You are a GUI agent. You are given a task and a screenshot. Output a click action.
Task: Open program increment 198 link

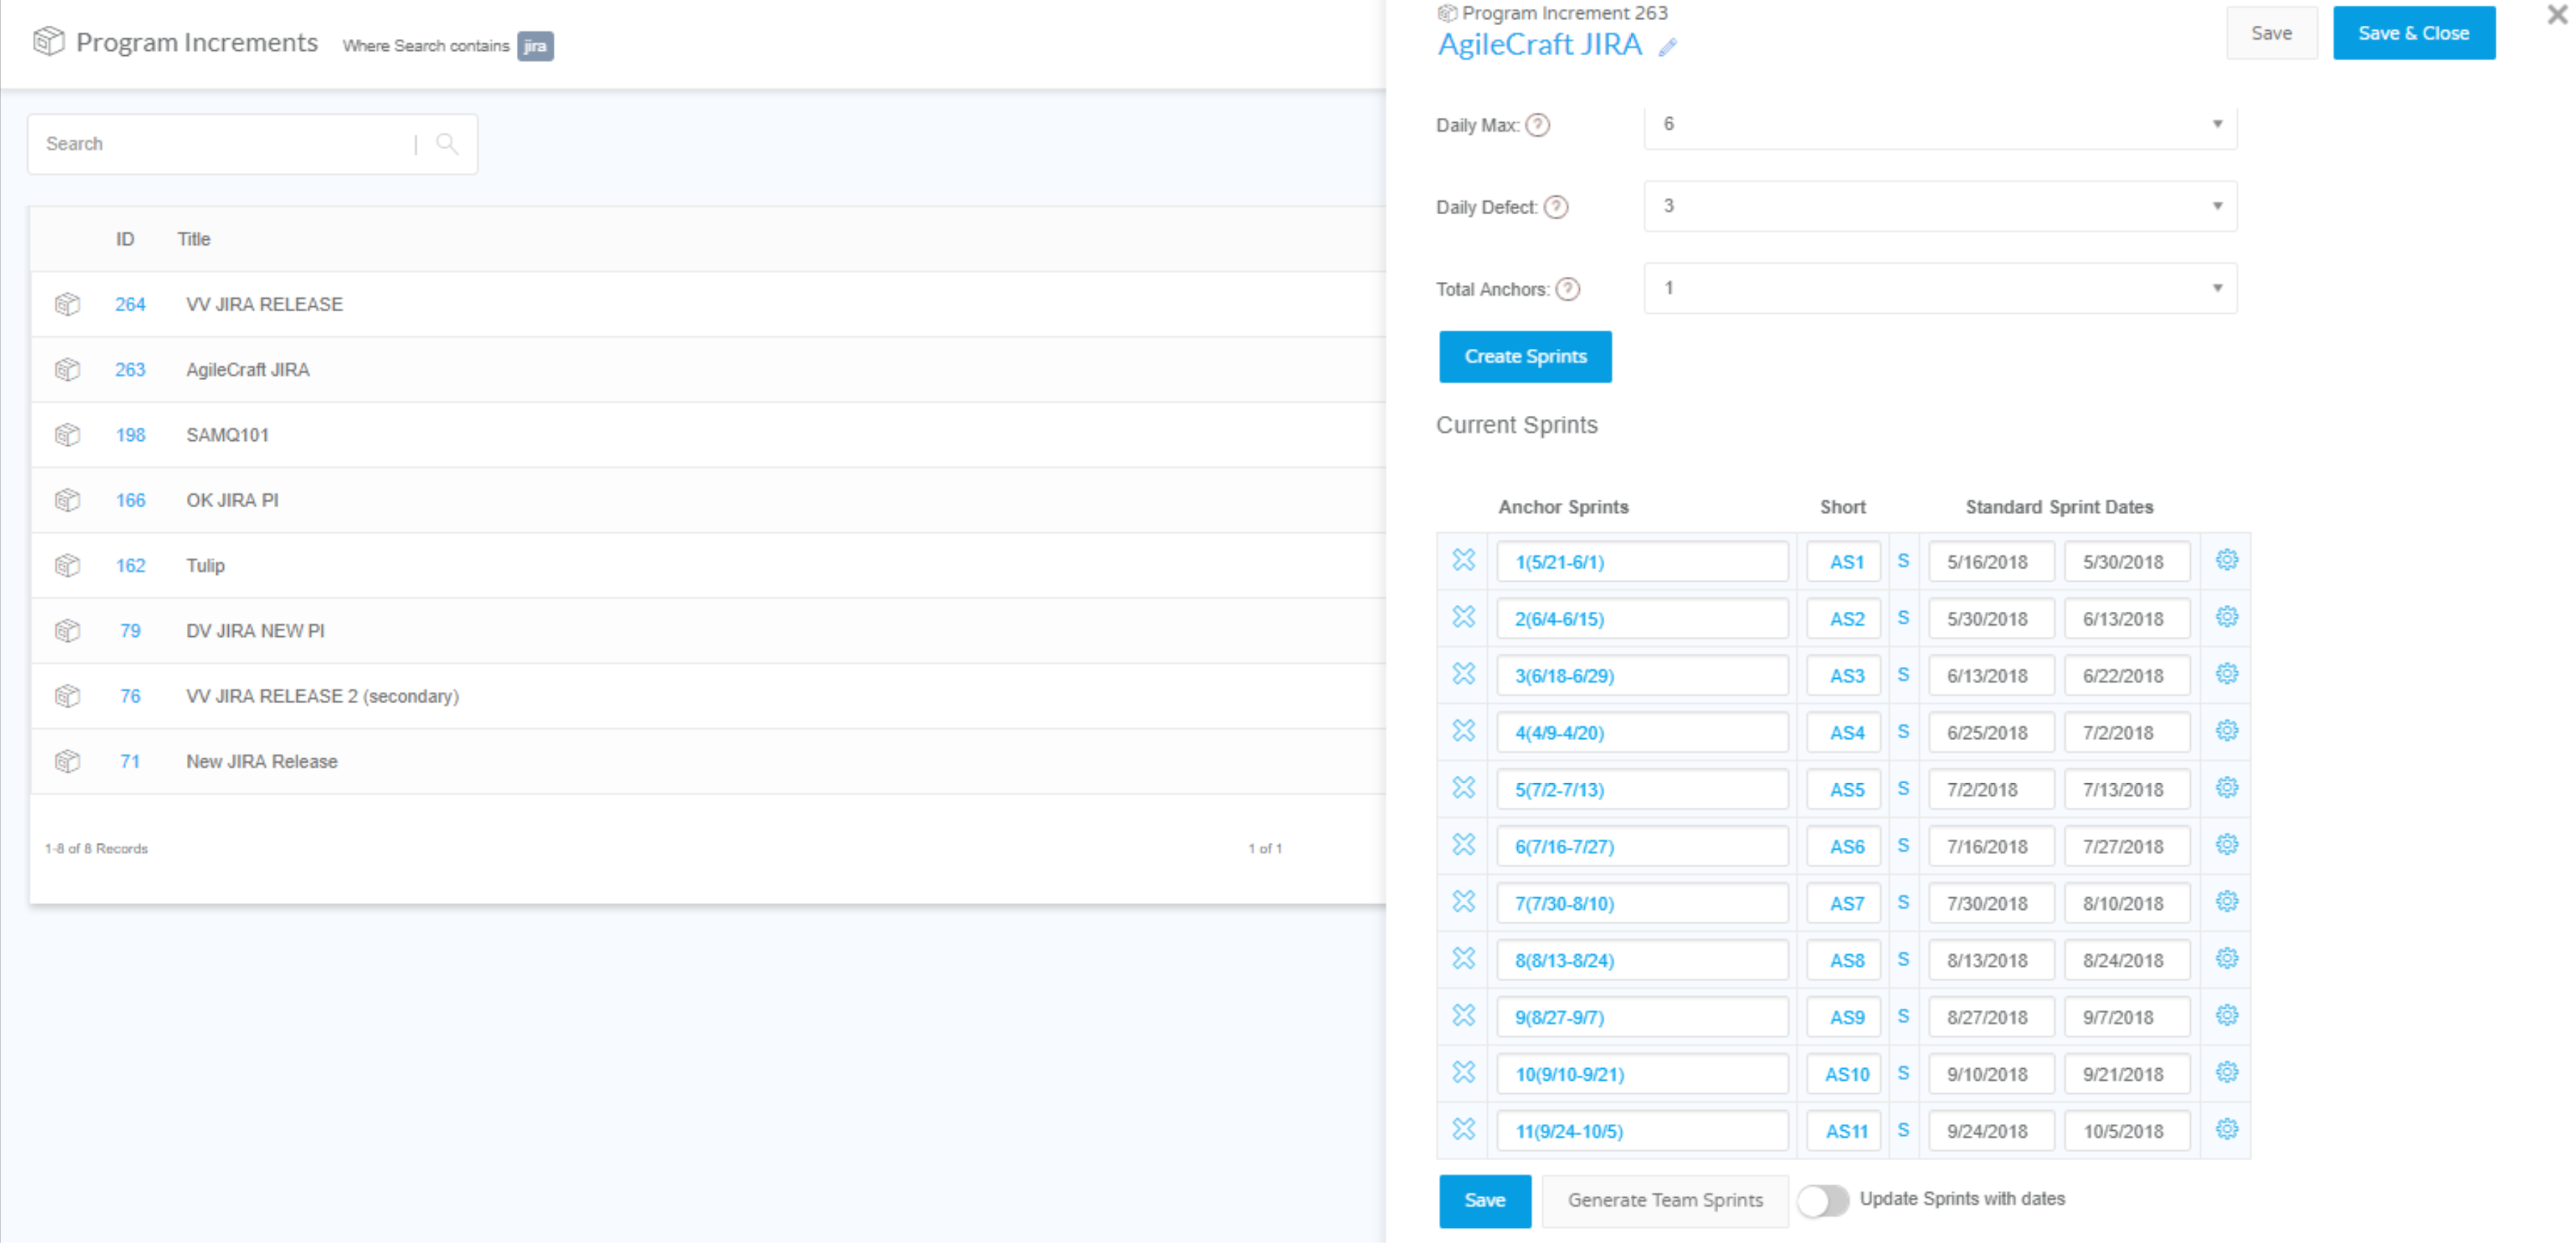pos(130,435)
